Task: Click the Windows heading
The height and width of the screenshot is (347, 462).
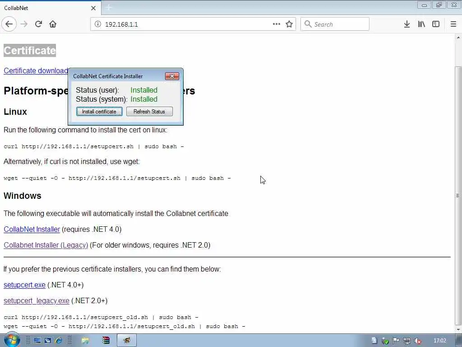Action: click(23, 196)
